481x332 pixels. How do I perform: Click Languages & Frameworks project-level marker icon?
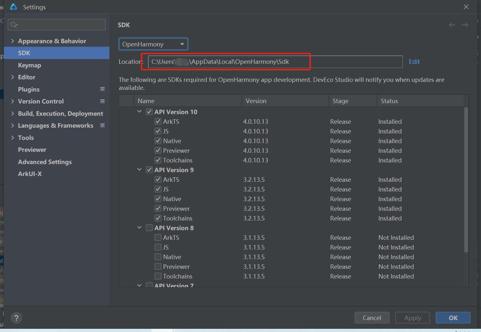click(103, 125)
